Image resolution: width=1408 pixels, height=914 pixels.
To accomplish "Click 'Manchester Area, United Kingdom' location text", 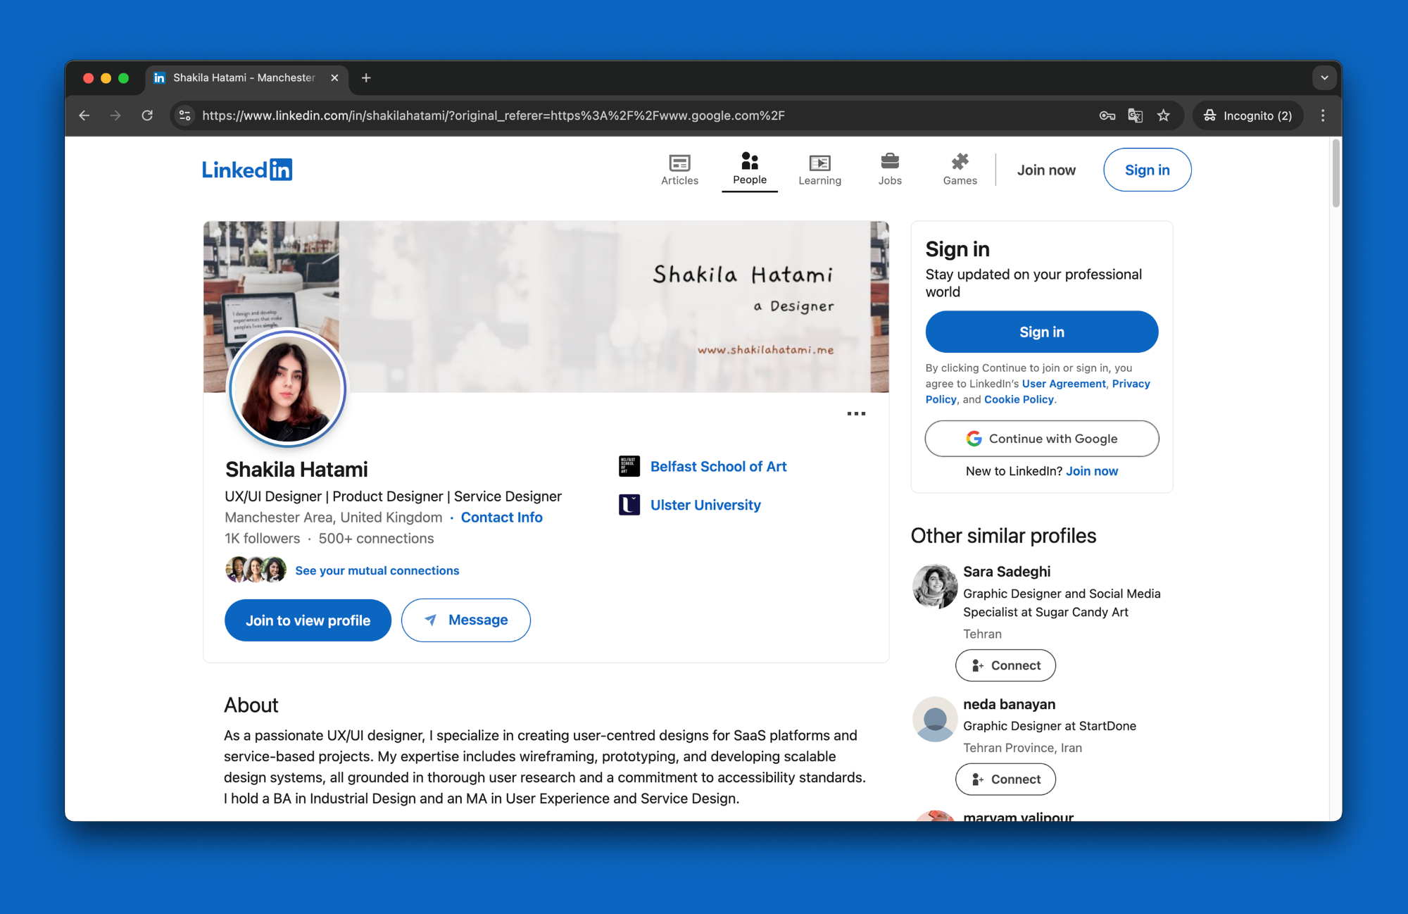I will [x=333, y=518].
